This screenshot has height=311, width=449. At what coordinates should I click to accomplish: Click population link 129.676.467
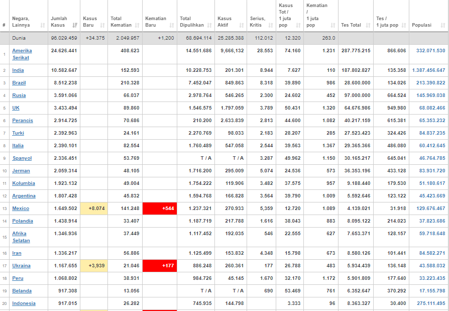431,209
